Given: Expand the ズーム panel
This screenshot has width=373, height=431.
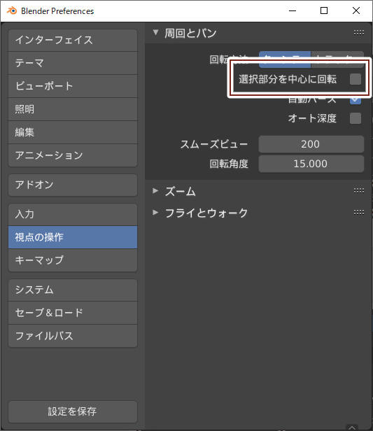Looking at the screenshot, I should pos(155,190).
